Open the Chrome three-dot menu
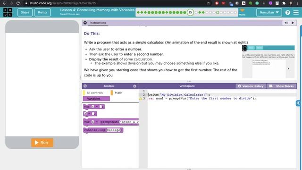This screenshot has width=302, height=170. (297, 3)
